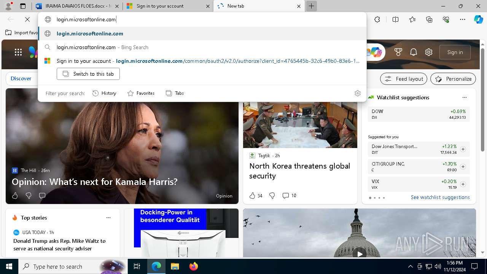Viewport: 487px width, 274px height.
Task: Open the page settings gear
Action: [x=429, y=52]
